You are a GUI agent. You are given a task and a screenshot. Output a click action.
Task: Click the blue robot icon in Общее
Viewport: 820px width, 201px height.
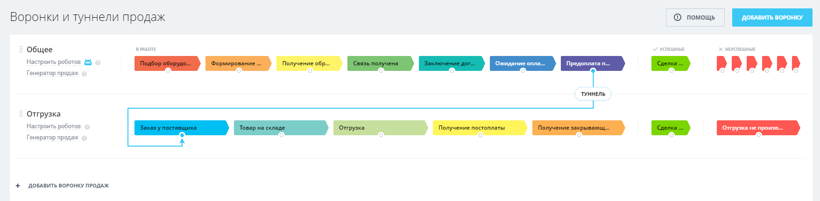point(88,62)
